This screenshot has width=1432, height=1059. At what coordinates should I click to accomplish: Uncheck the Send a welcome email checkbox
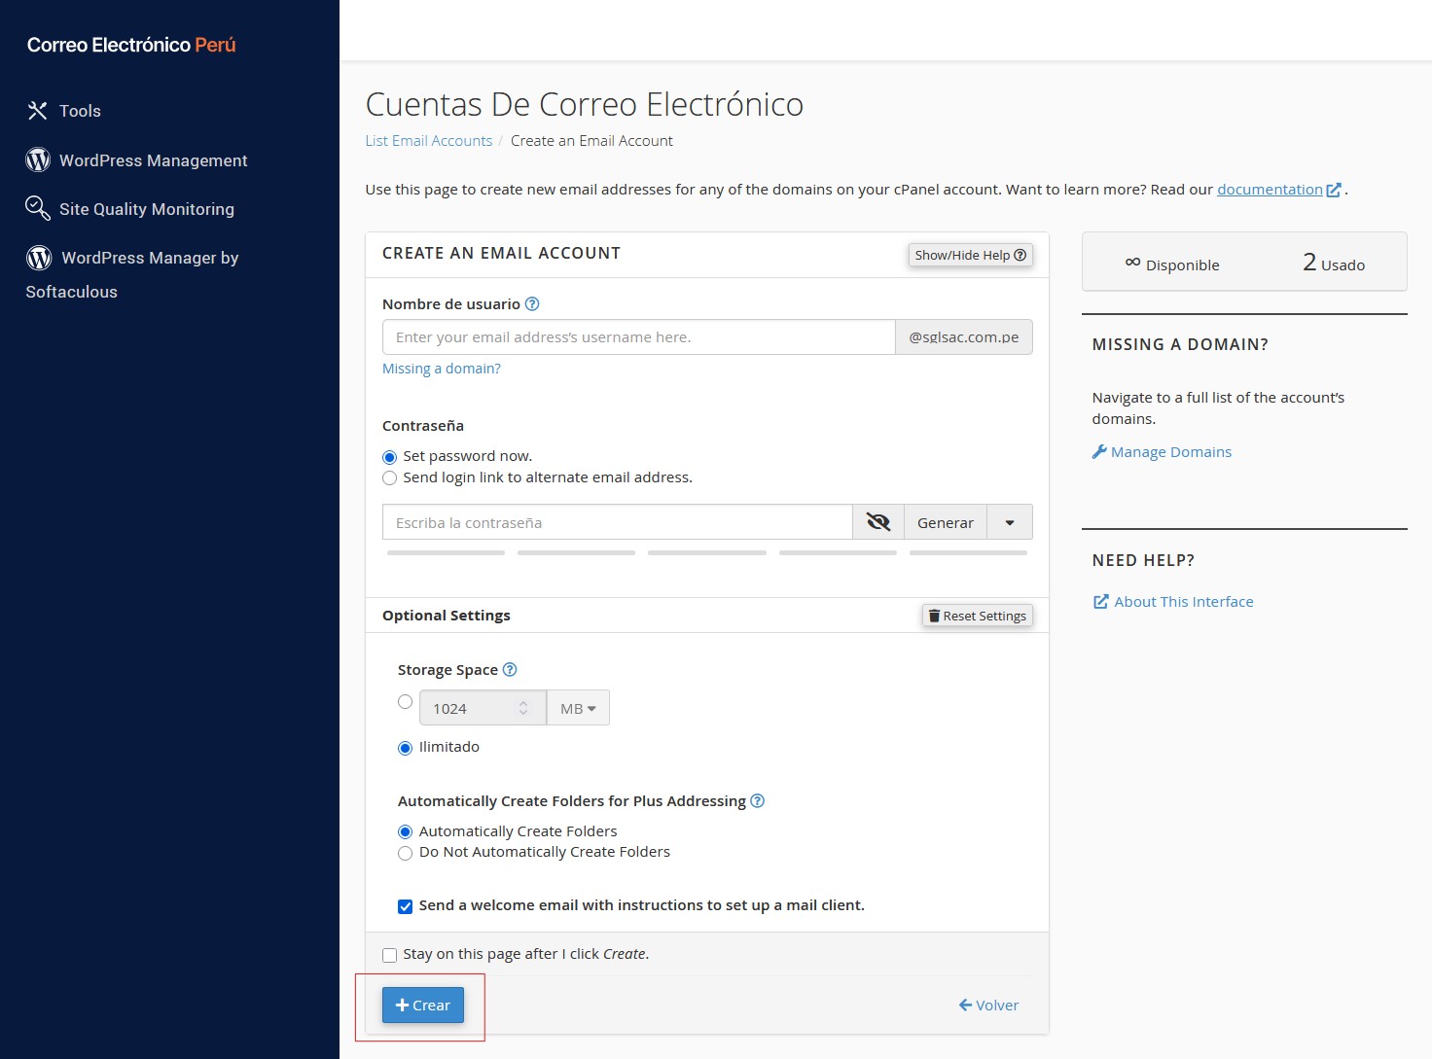click(406, 906)
